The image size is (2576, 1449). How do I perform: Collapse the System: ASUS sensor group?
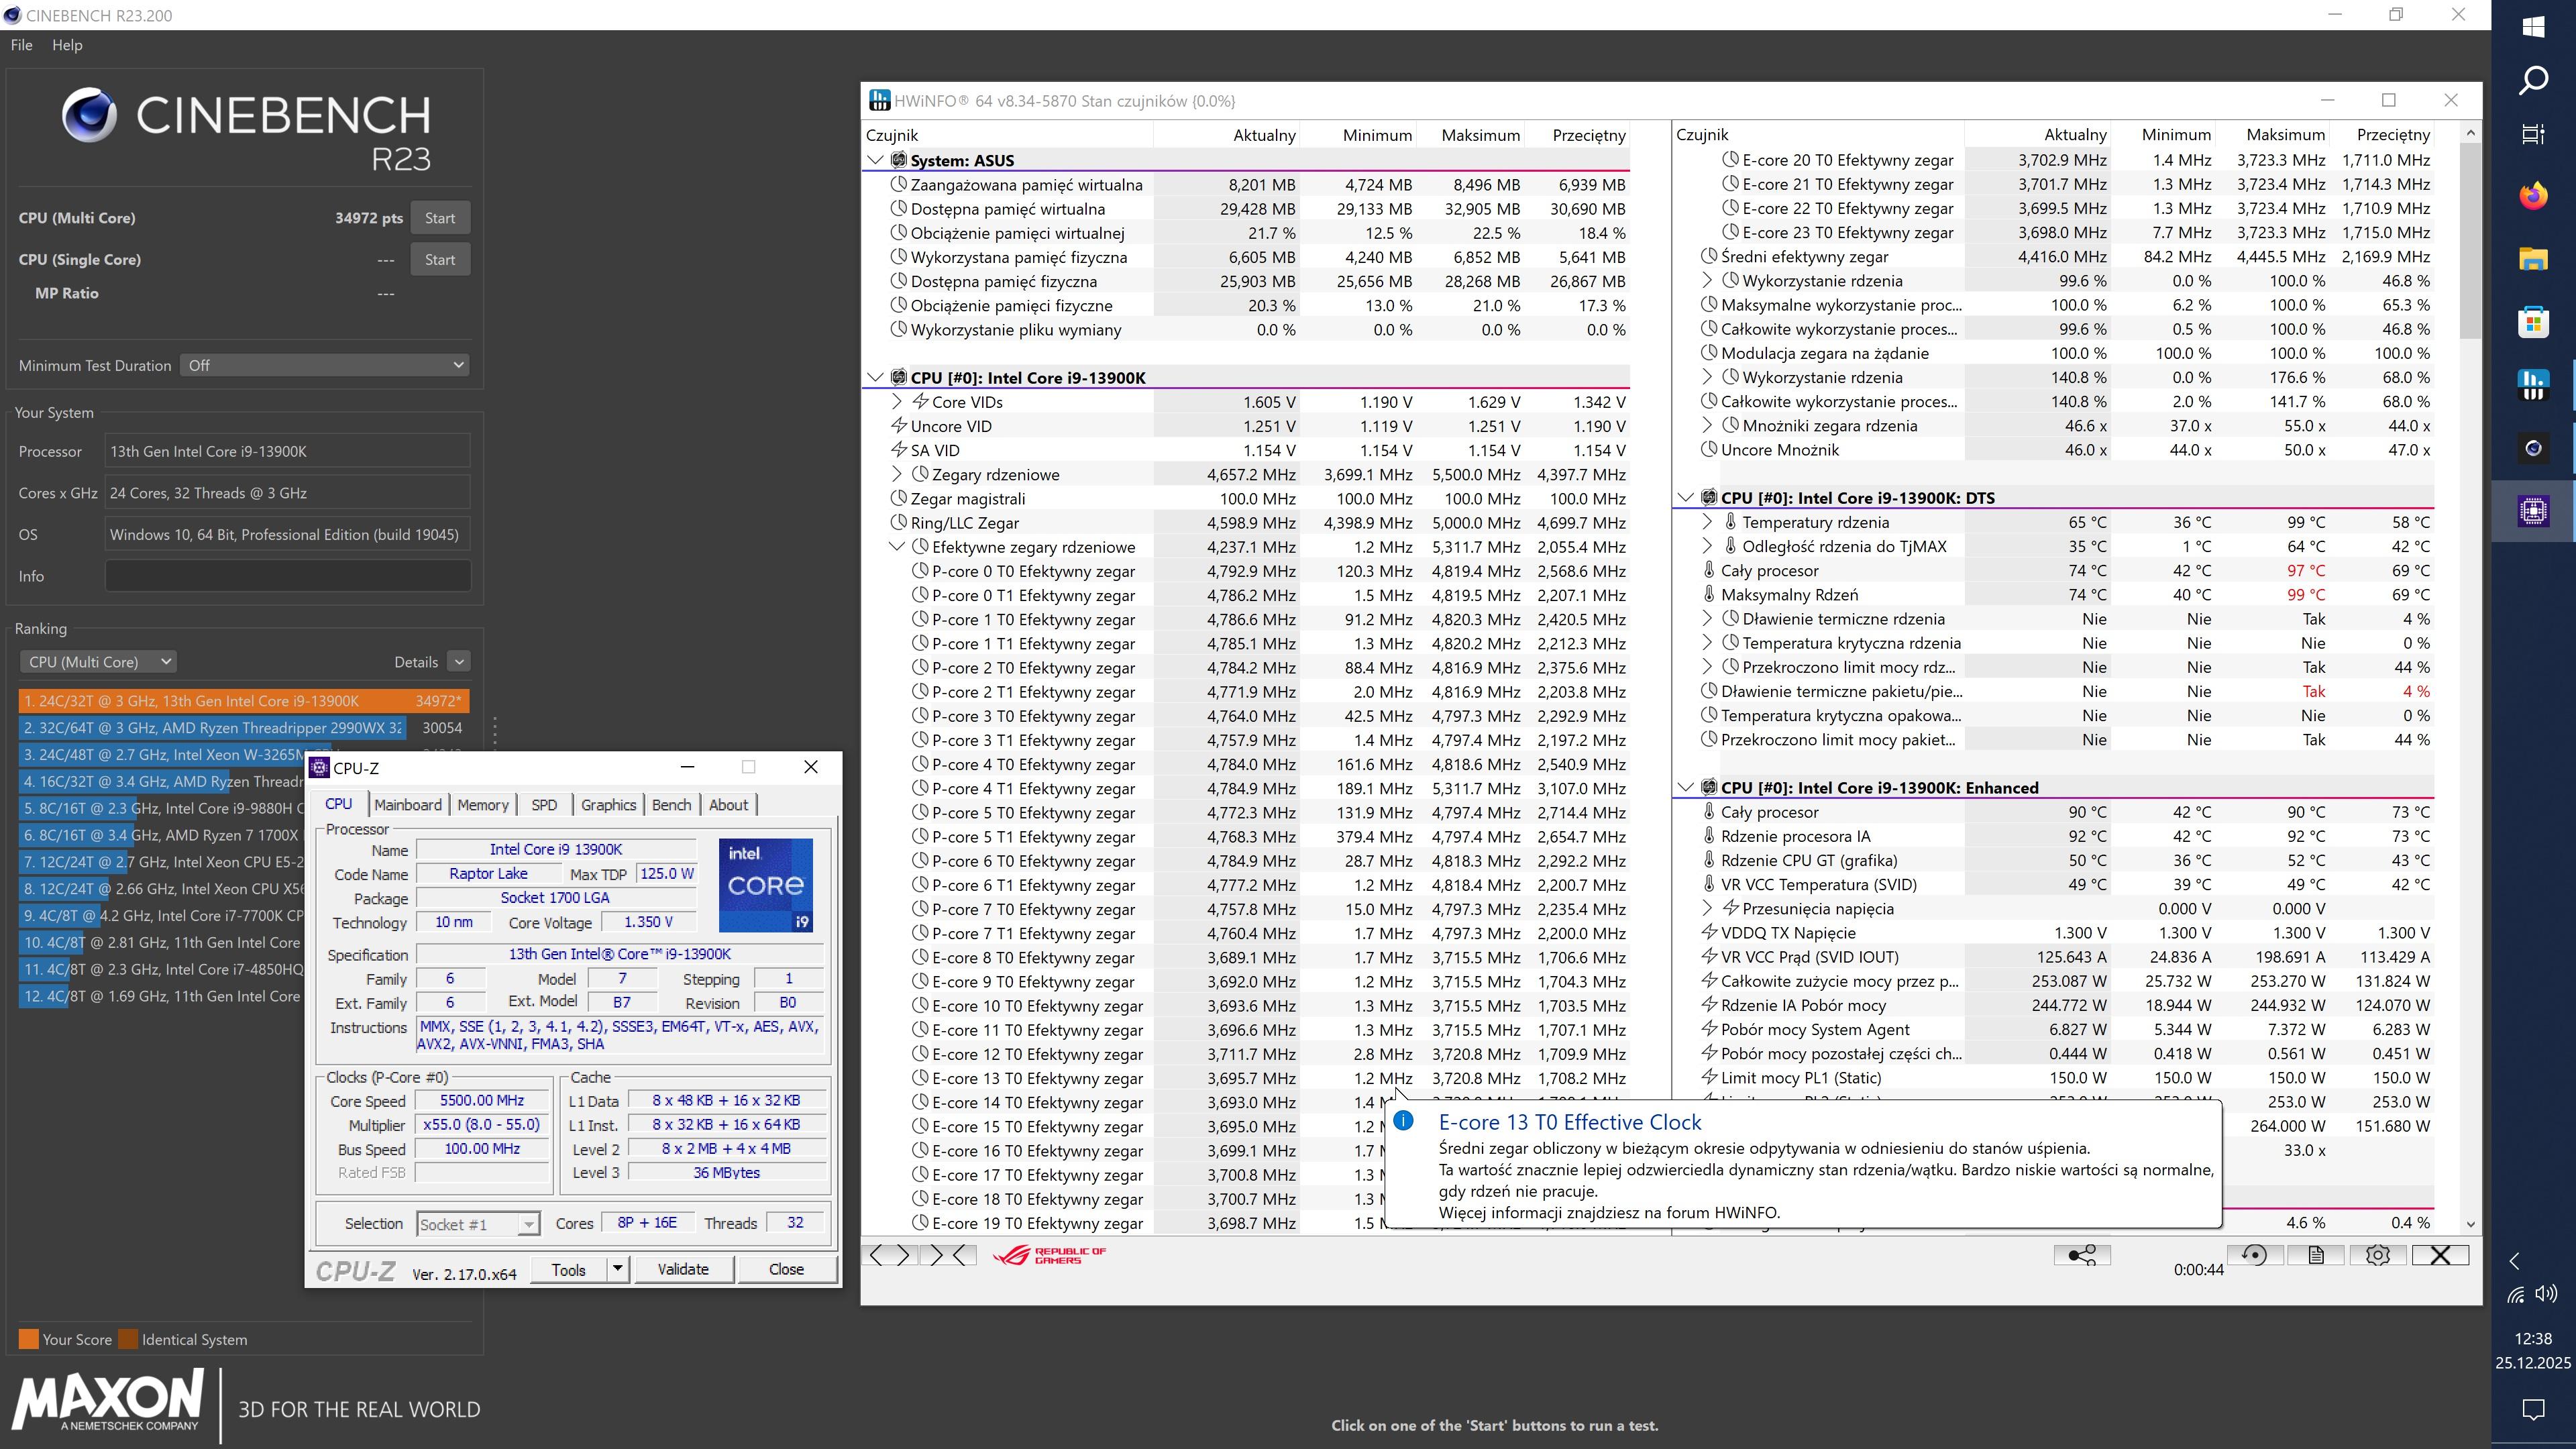(x=875, y=160)
